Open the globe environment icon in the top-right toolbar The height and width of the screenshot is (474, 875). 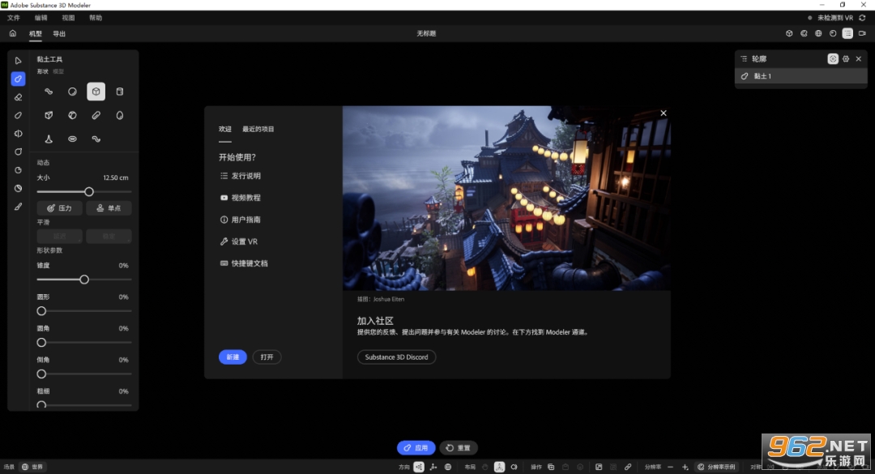(x=818, y=33)
